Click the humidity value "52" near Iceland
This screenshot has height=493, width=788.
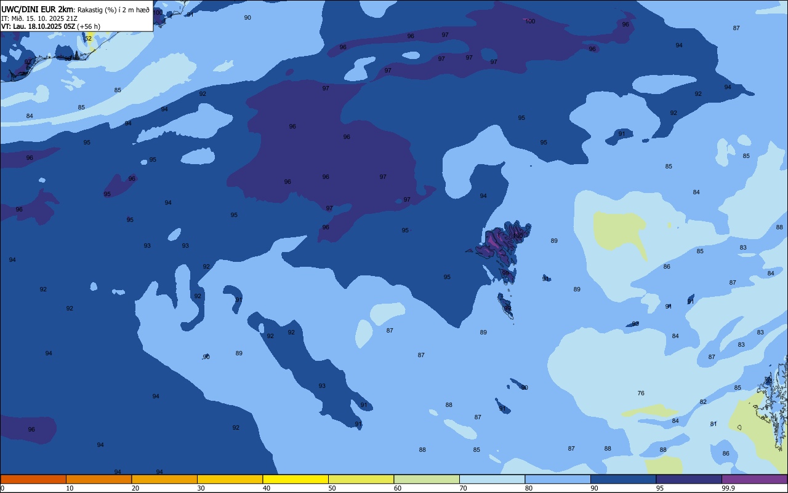click(88, 38)
